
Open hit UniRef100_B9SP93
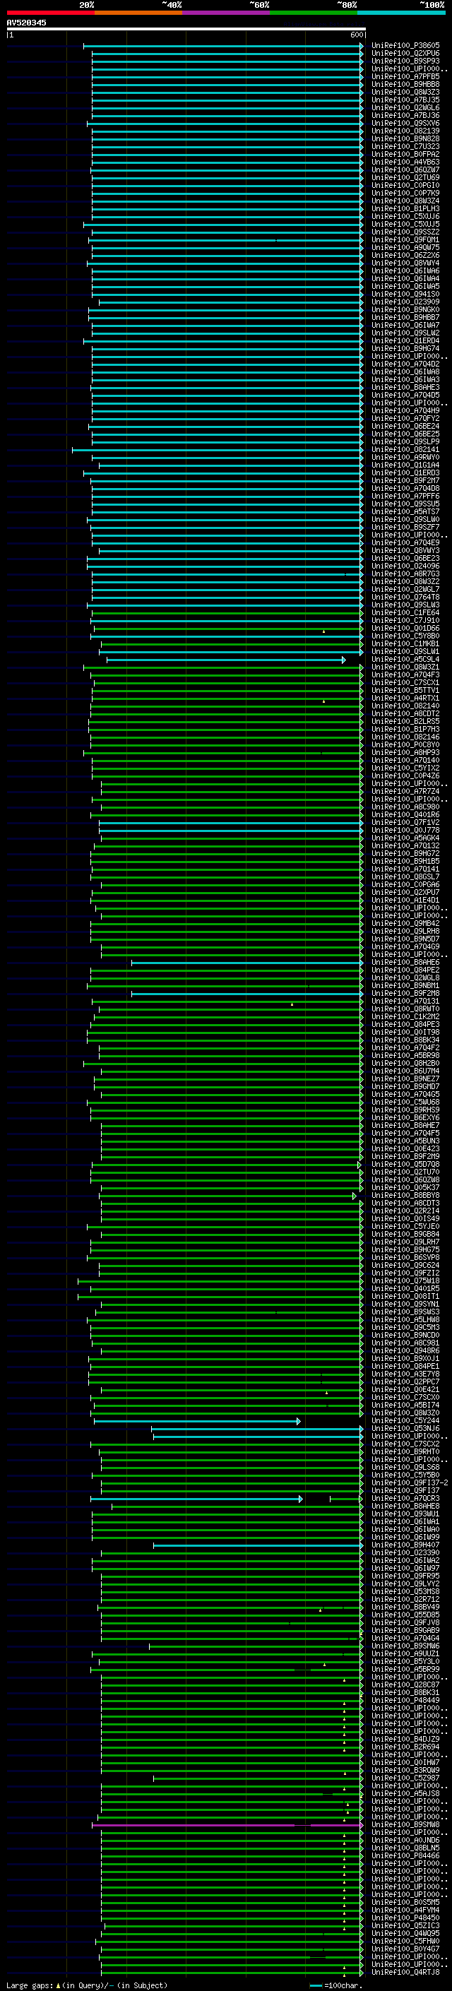tap(405, 61)
